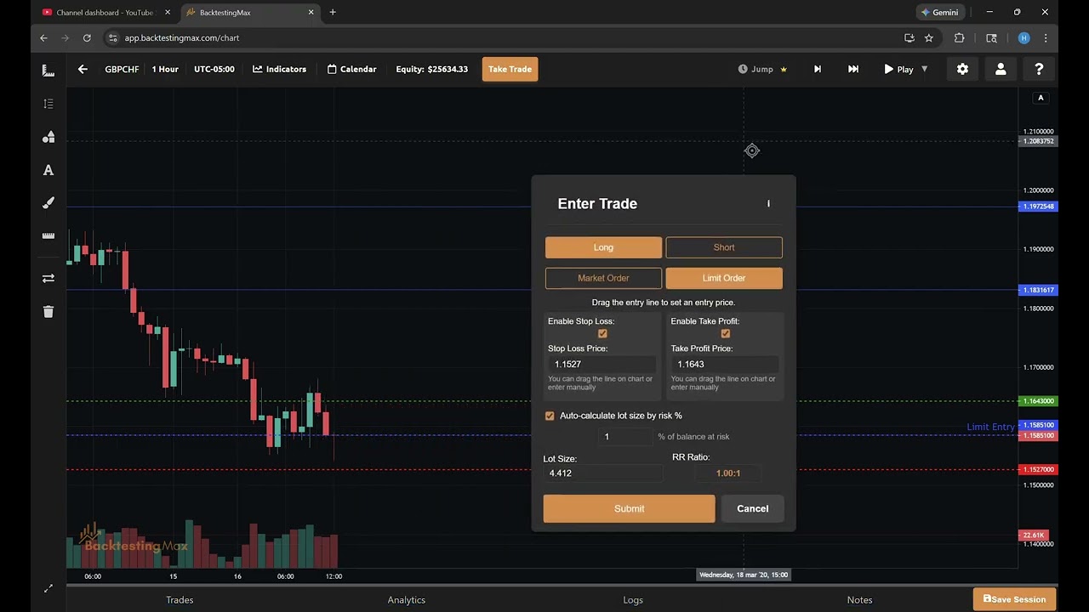Choose Limit Order type
Viewport: 1089px width, 612px height.
click(724, 278)
